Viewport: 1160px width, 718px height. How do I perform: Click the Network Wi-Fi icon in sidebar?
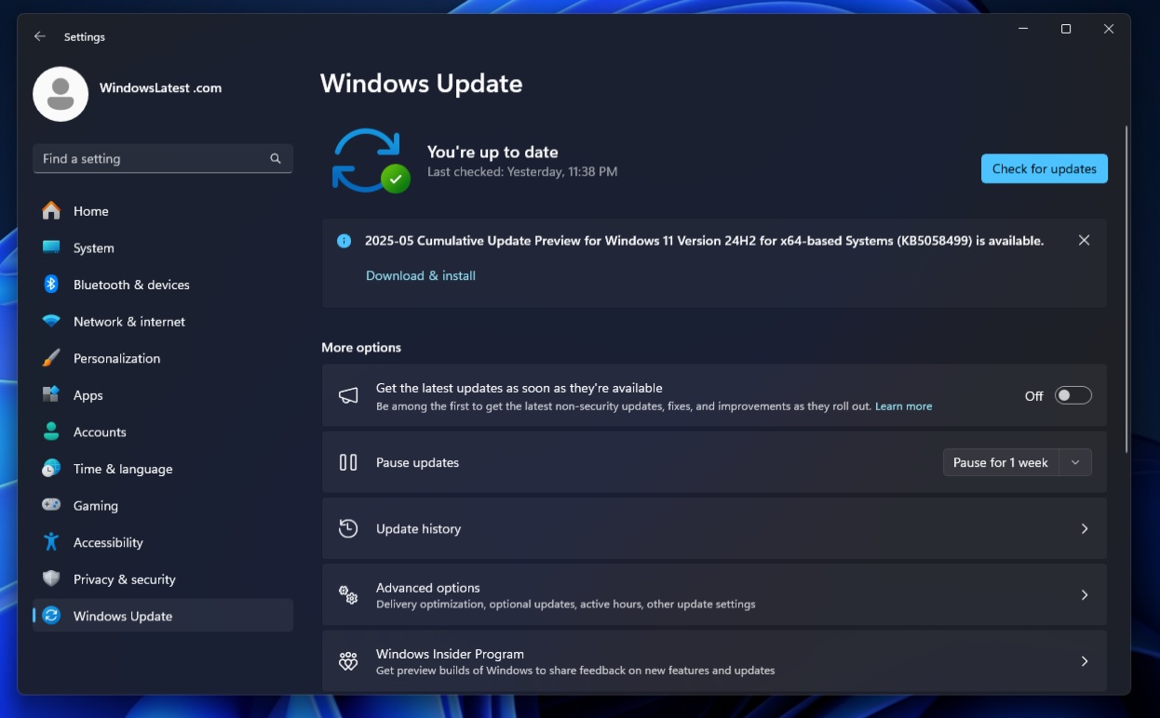click(x=51, y=321)
